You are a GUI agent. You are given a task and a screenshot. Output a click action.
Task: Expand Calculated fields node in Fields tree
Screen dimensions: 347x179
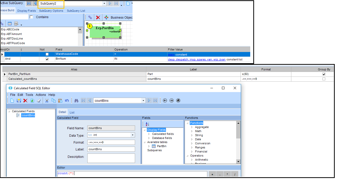click(149, 134)
